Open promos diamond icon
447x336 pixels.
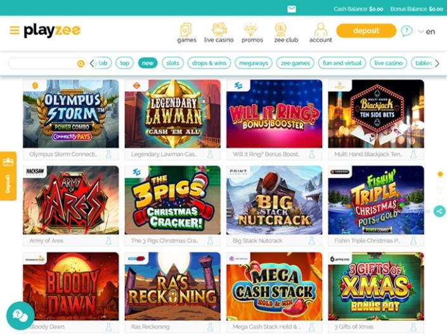click(251, 29)
